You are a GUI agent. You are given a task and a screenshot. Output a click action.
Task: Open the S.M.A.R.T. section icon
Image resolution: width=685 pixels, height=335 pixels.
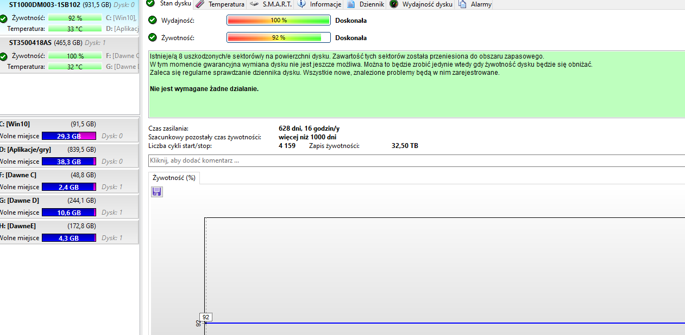(253, 4)
